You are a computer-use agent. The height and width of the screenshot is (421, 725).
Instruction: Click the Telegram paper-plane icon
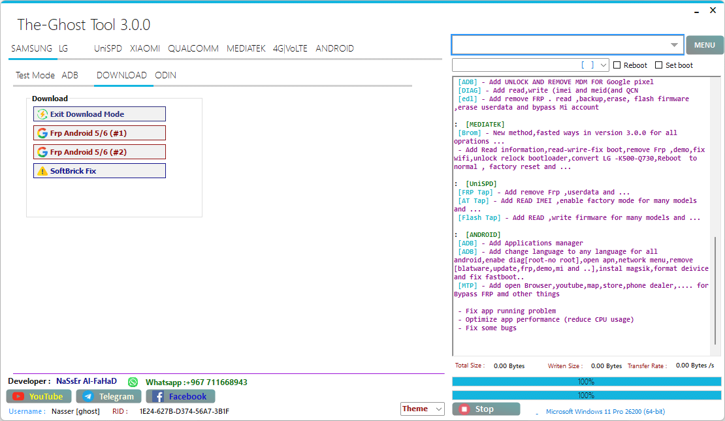pyautogui.click(x=88, y=396)
